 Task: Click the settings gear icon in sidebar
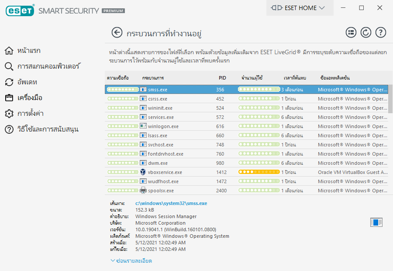point(9,113)
